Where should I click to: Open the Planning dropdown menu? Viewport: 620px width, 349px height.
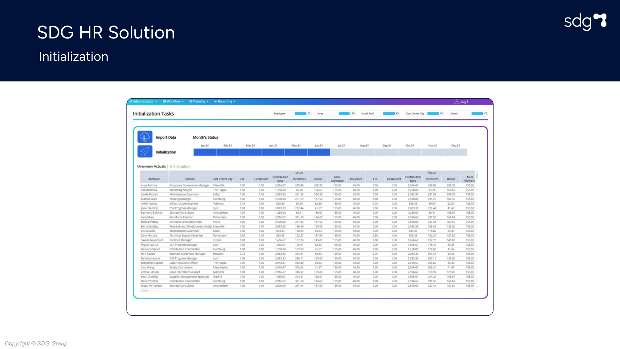coord(199,101)
